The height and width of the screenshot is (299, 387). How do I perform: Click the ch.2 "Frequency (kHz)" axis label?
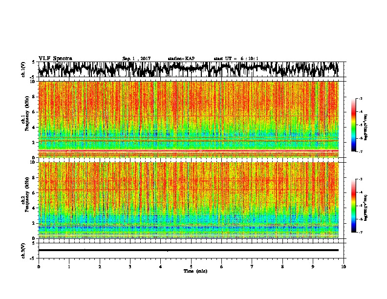pyautogui.click(x=27, y=194)
